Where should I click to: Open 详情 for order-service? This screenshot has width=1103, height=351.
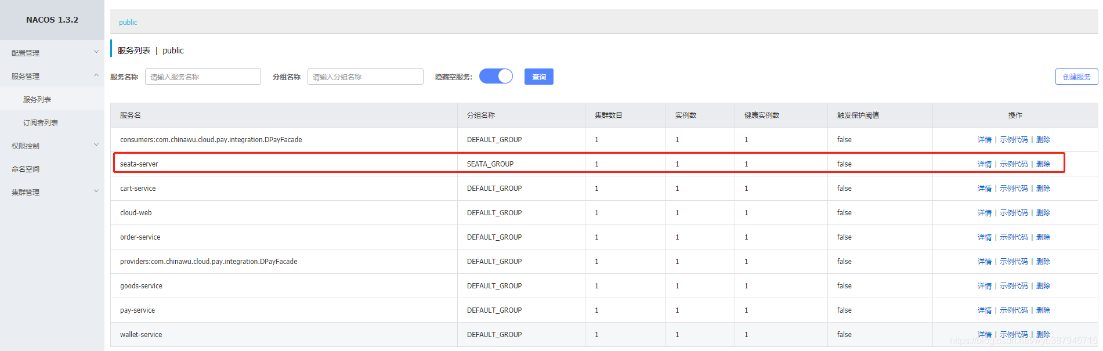click(984, 237)
